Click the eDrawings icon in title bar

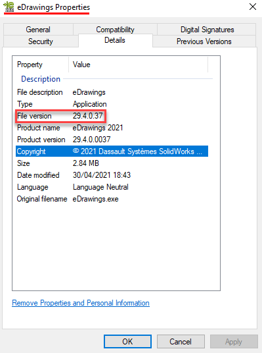[x=9, y=7]
